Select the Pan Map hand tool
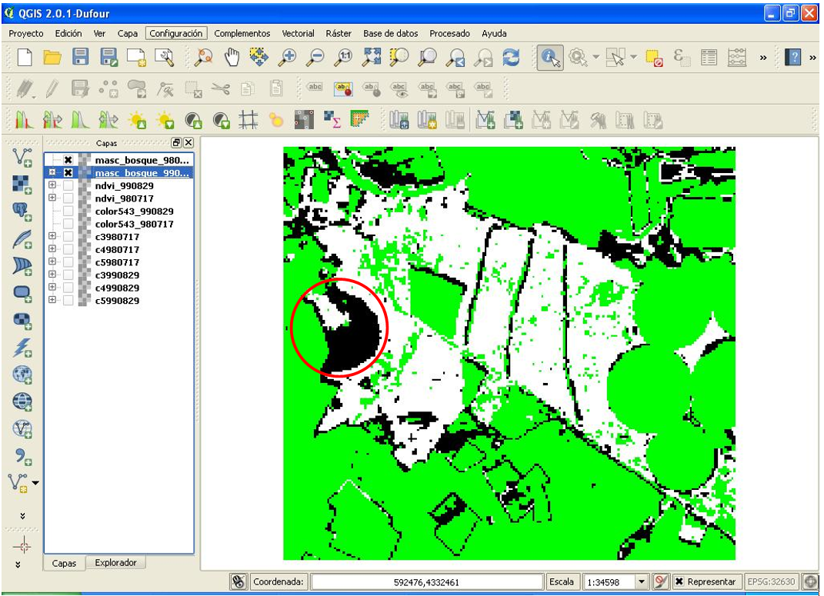The image size is (824, 596). click(x=232, y=57)
